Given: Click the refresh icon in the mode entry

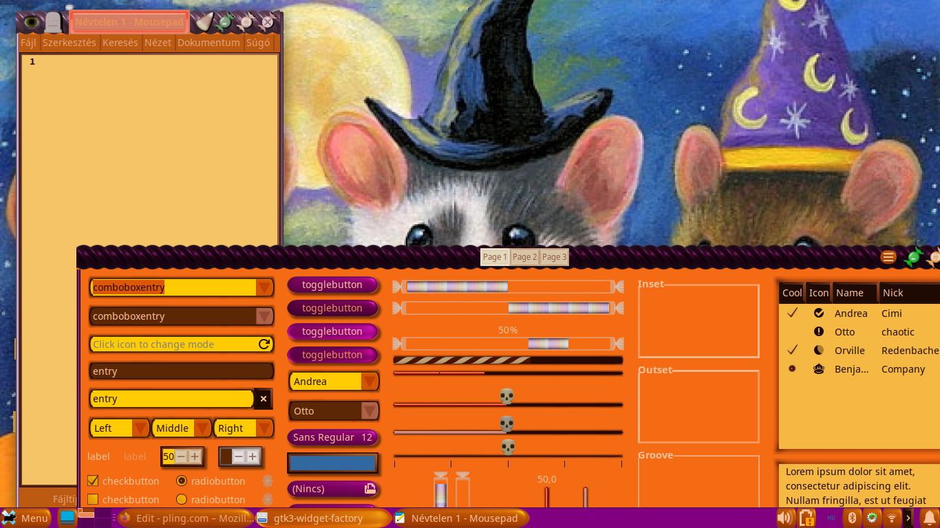Looking at the screenshot, I should pos(264,344).
